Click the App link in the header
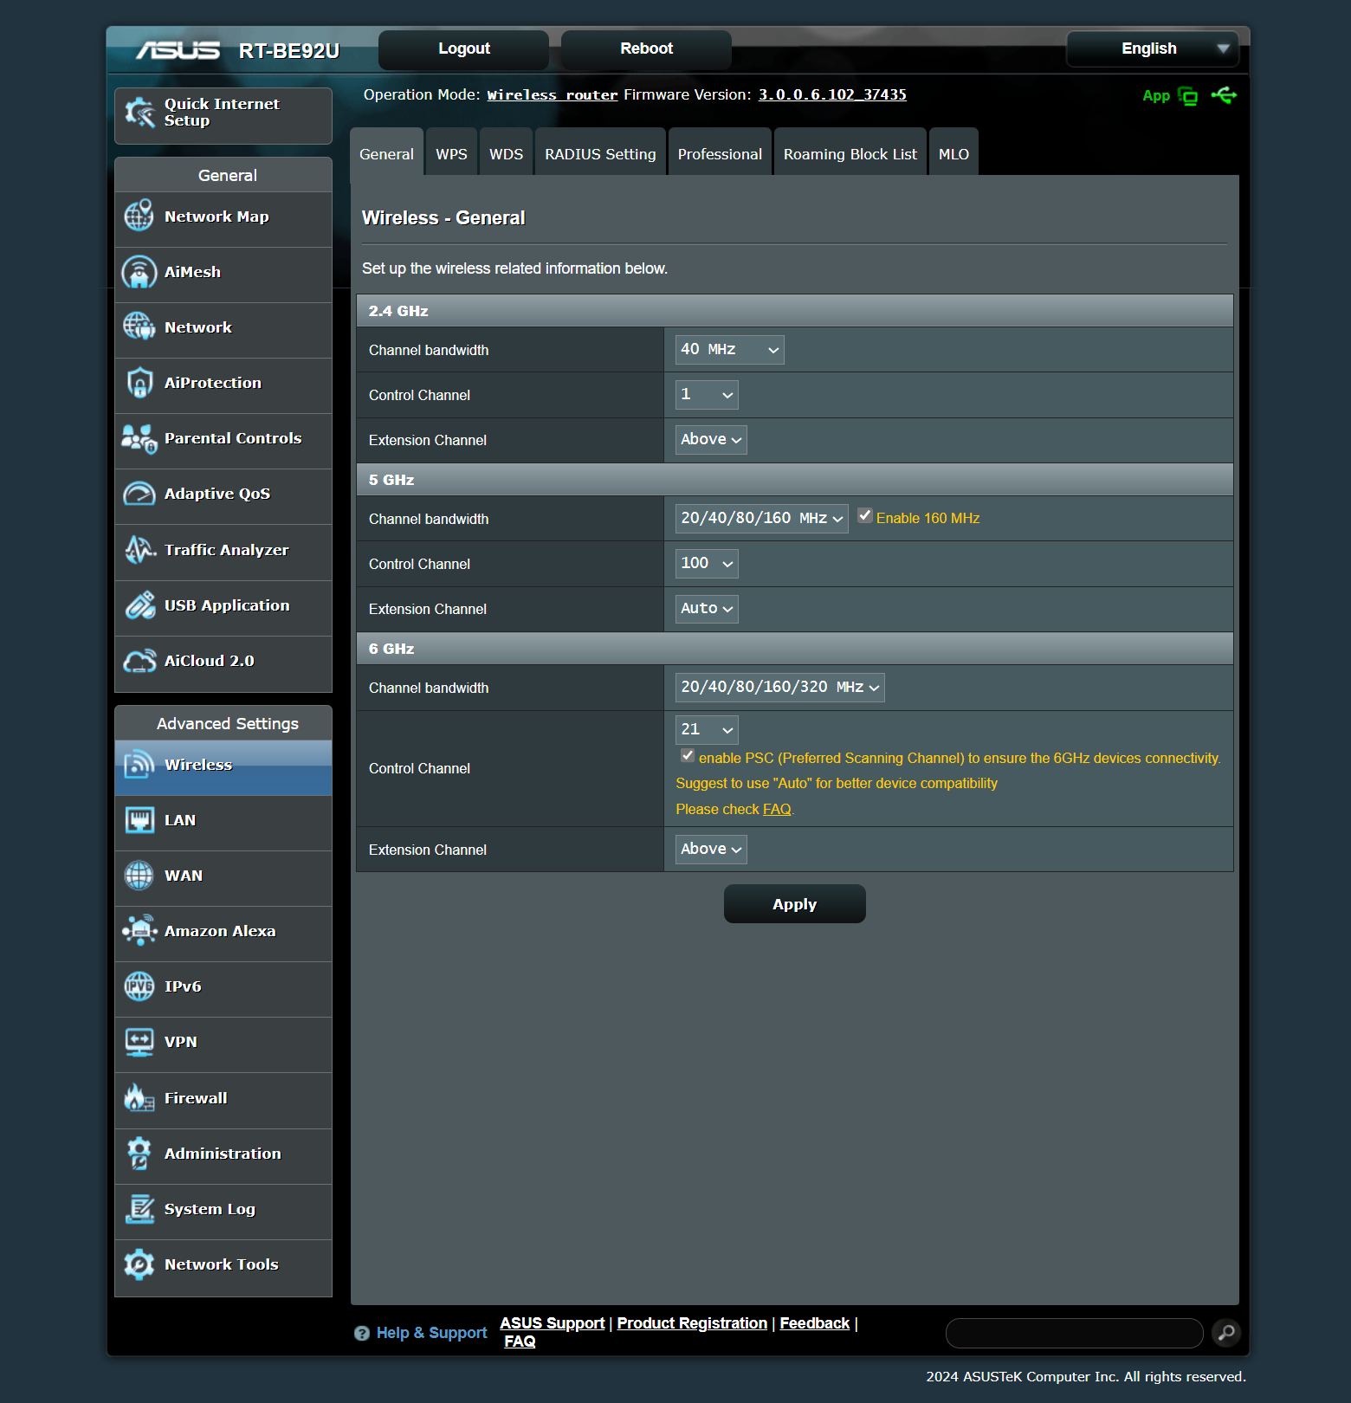Viewport: 1351px width, 1403px height. (1156, 96)
